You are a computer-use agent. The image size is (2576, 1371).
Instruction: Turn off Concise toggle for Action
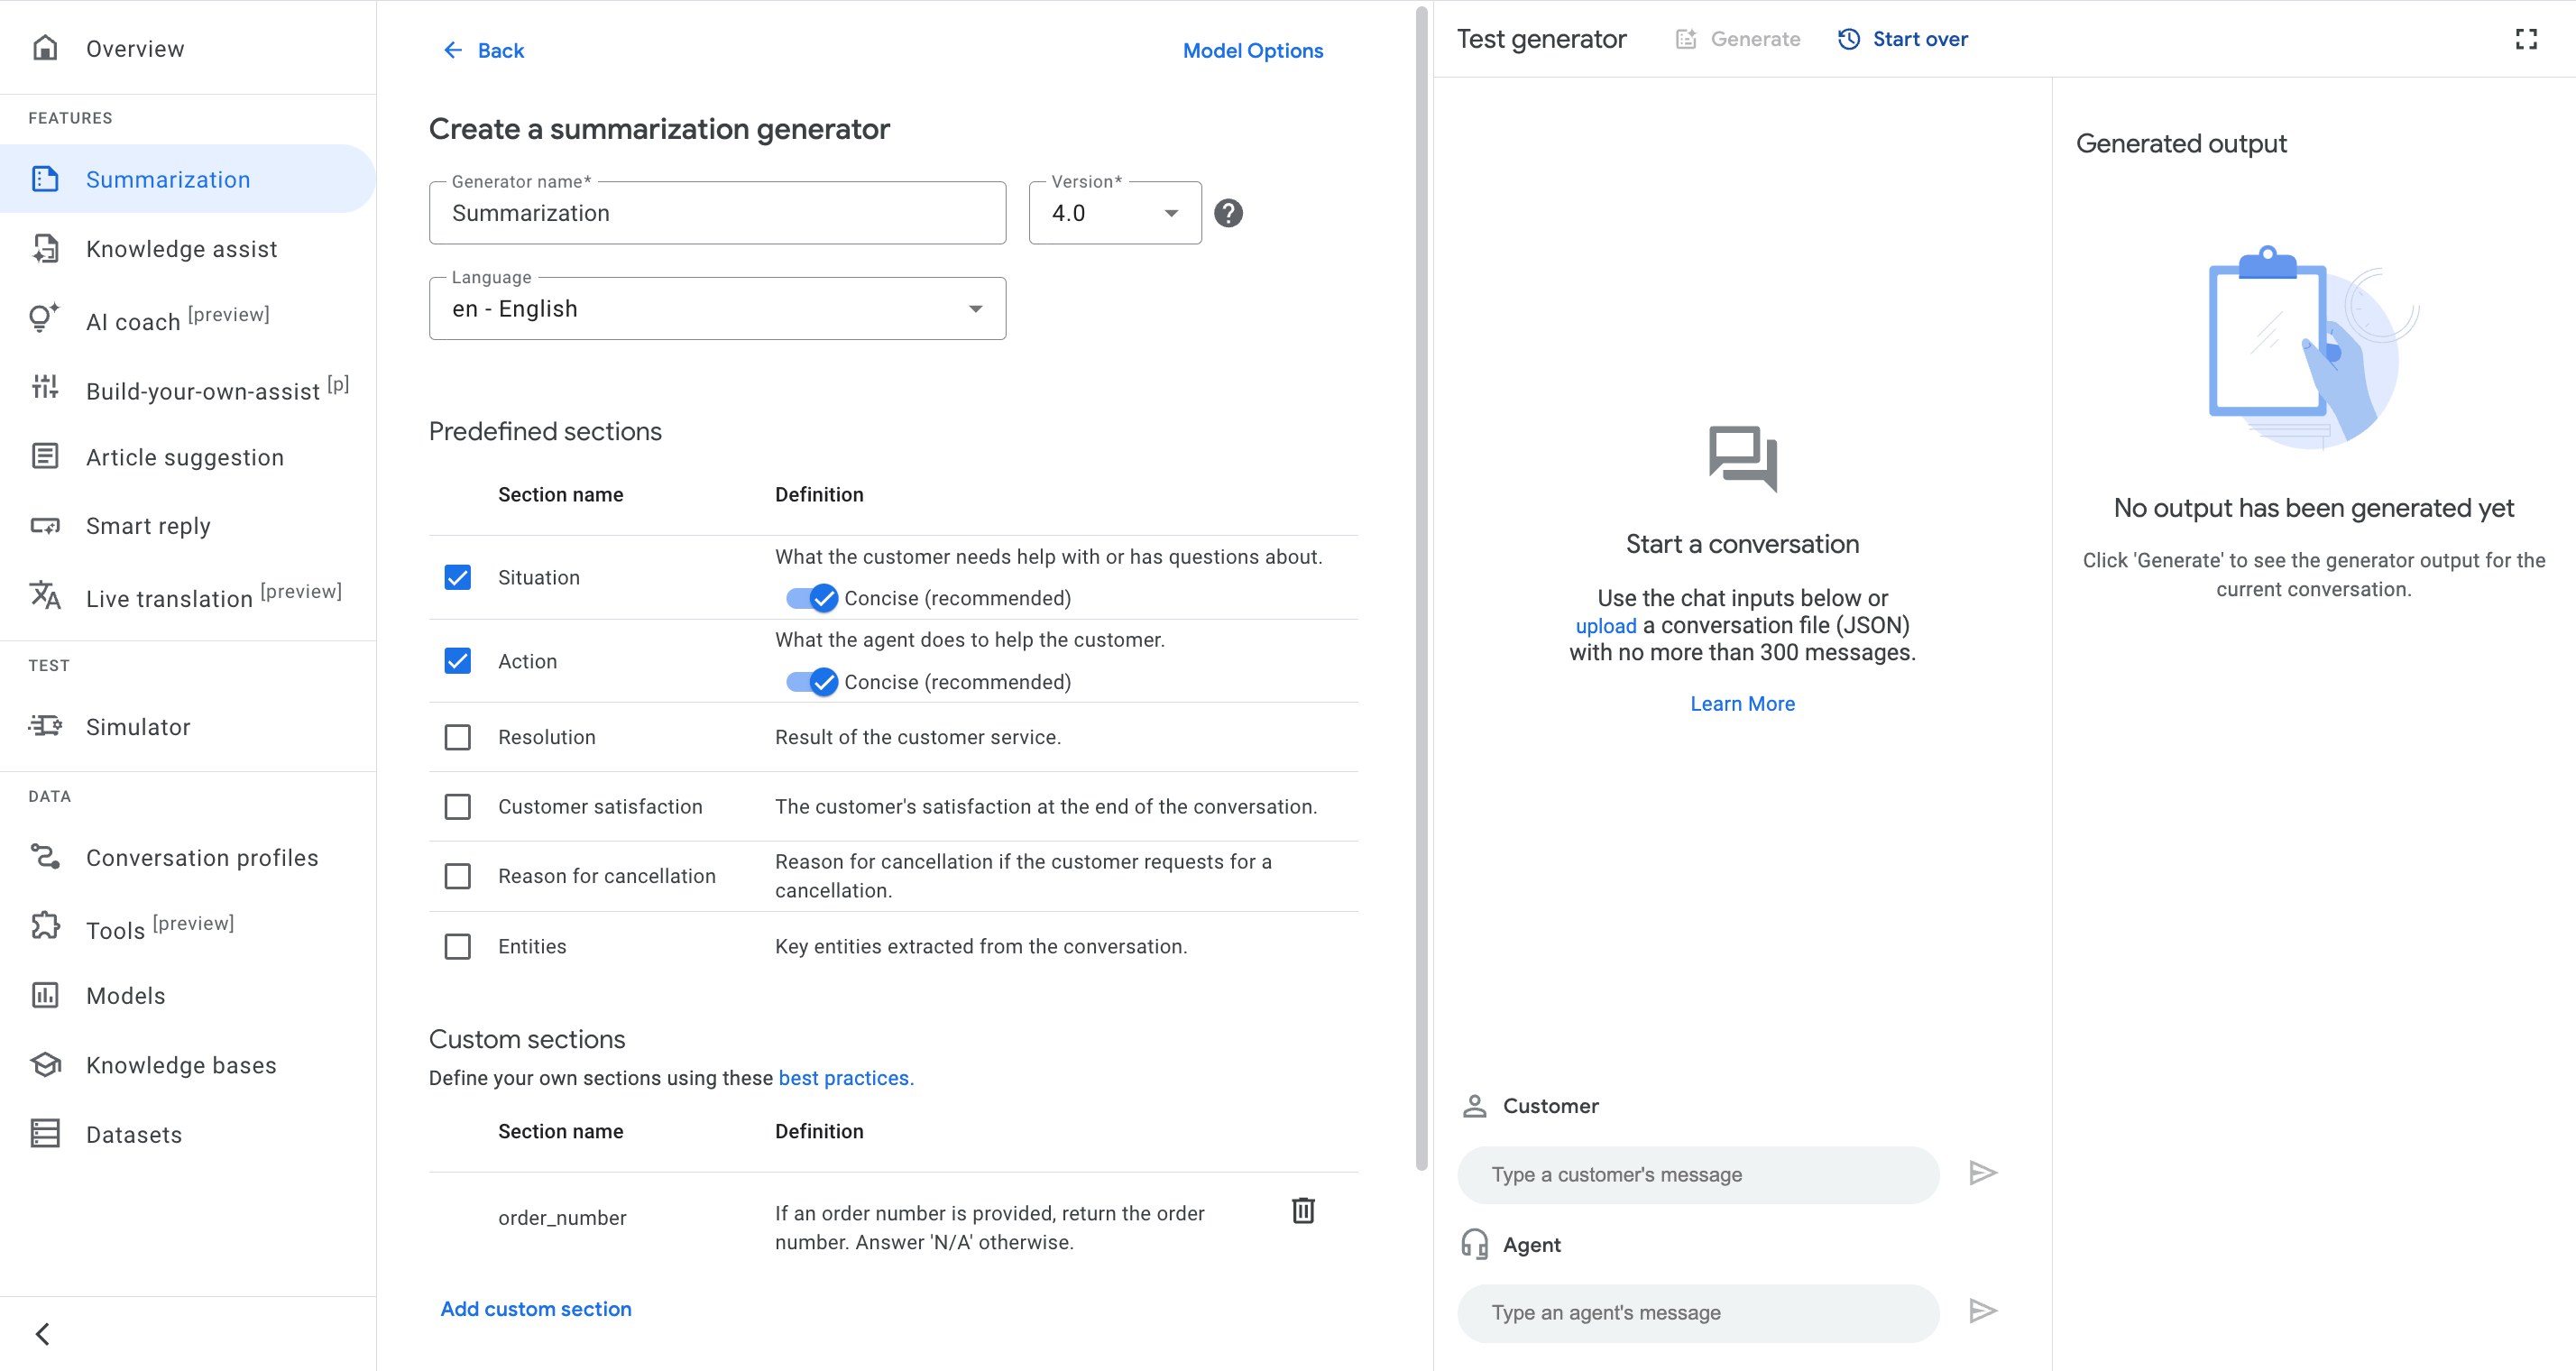coord(812,682)
